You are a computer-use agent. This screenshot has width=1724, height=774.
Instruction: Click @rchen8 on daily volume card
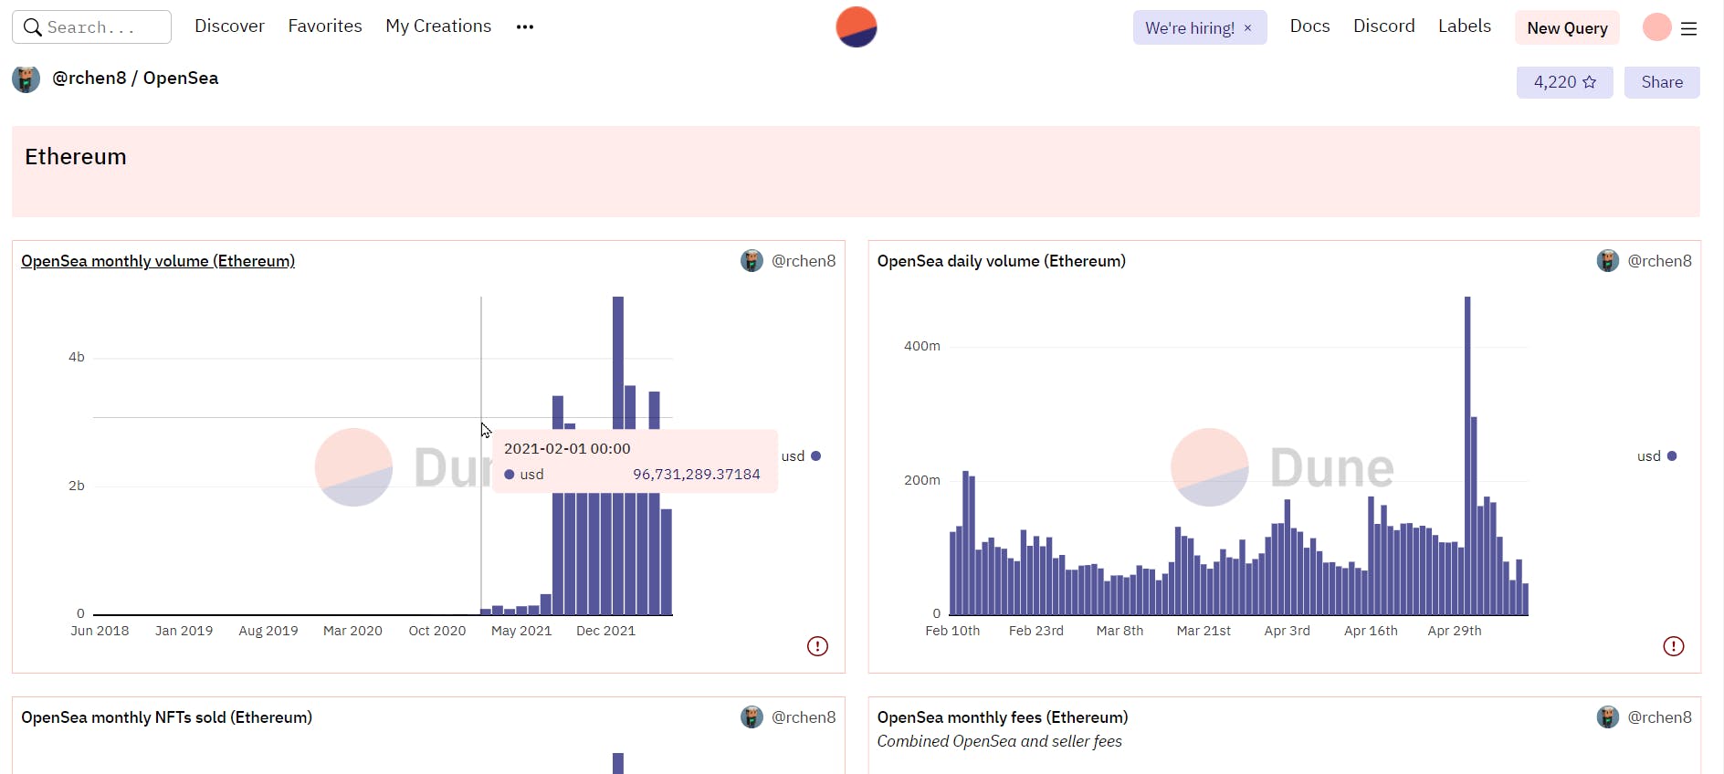click(1659, 261)
